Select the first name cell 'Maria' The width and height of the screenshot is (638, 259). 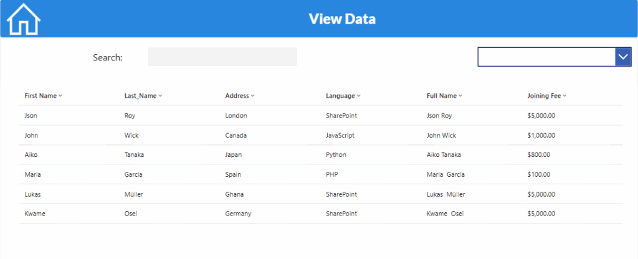(32, 174)
